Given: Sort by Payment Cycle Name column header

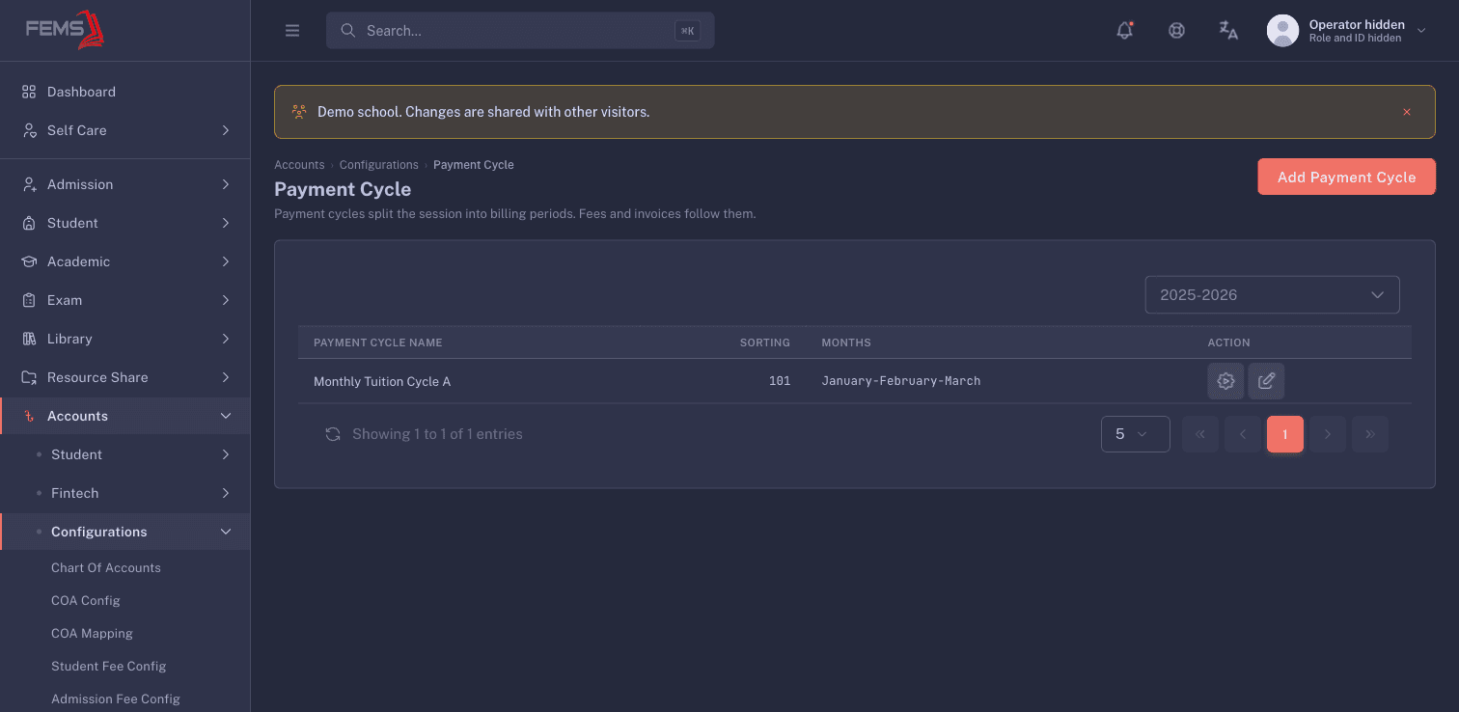Looking at the screenshot, I should click(x=378, y=342).
